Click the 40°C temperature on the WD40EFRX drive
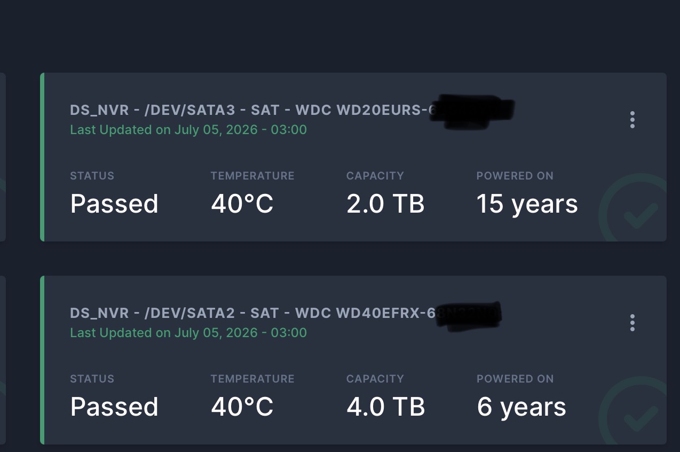Image resolution: width=680 pixels, height=452 pixels. pos(242,407)
